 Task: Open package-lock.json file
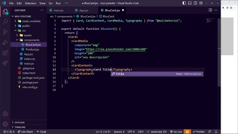pyautogui.click(x=33, y=78)
